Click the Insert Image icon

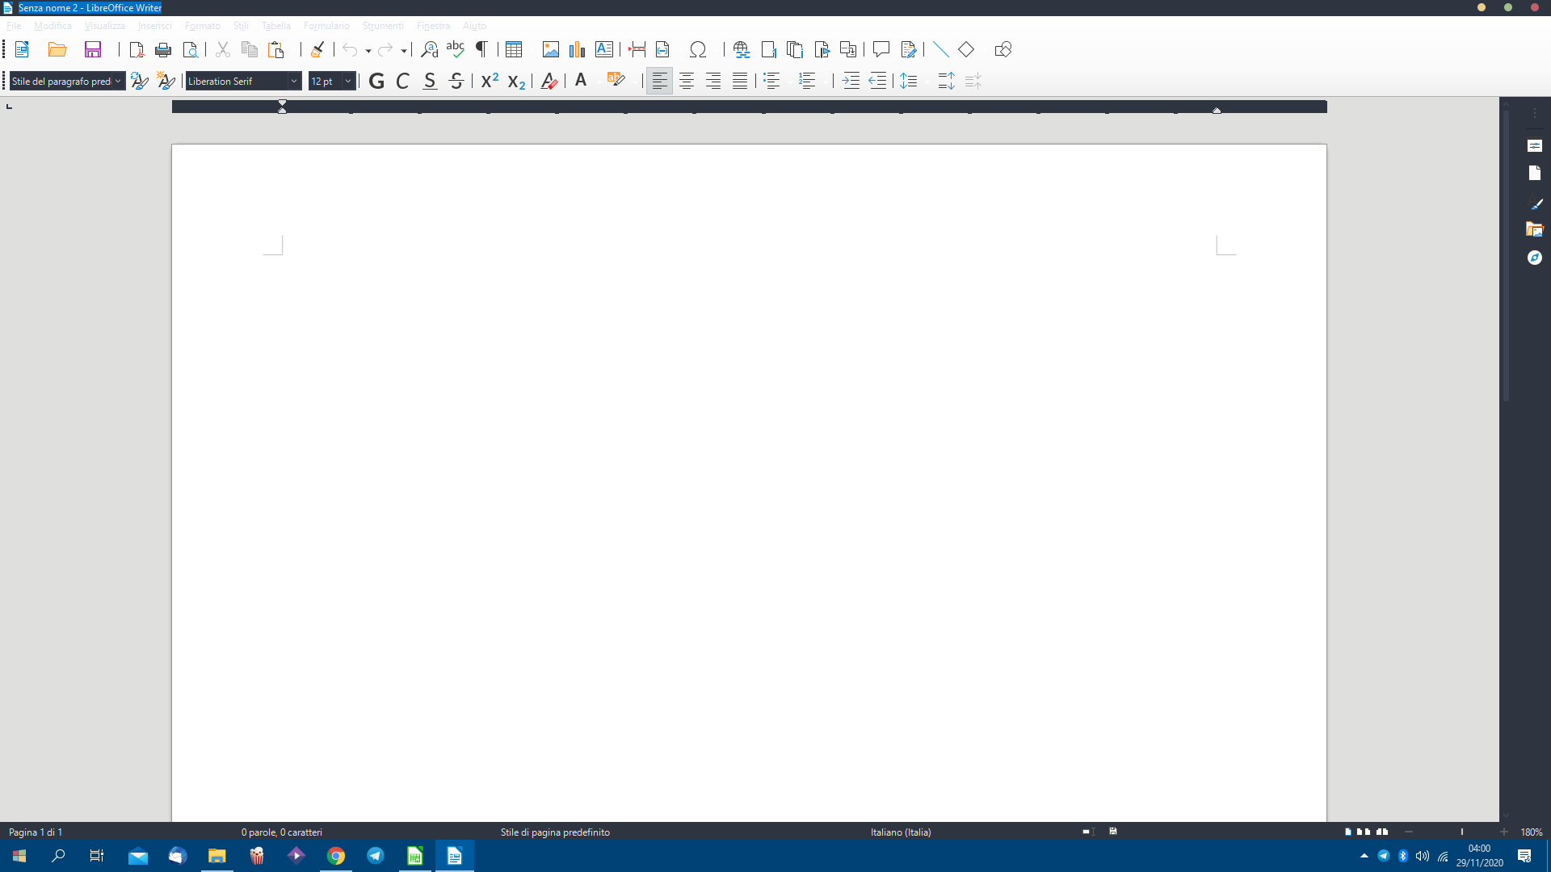551,50
